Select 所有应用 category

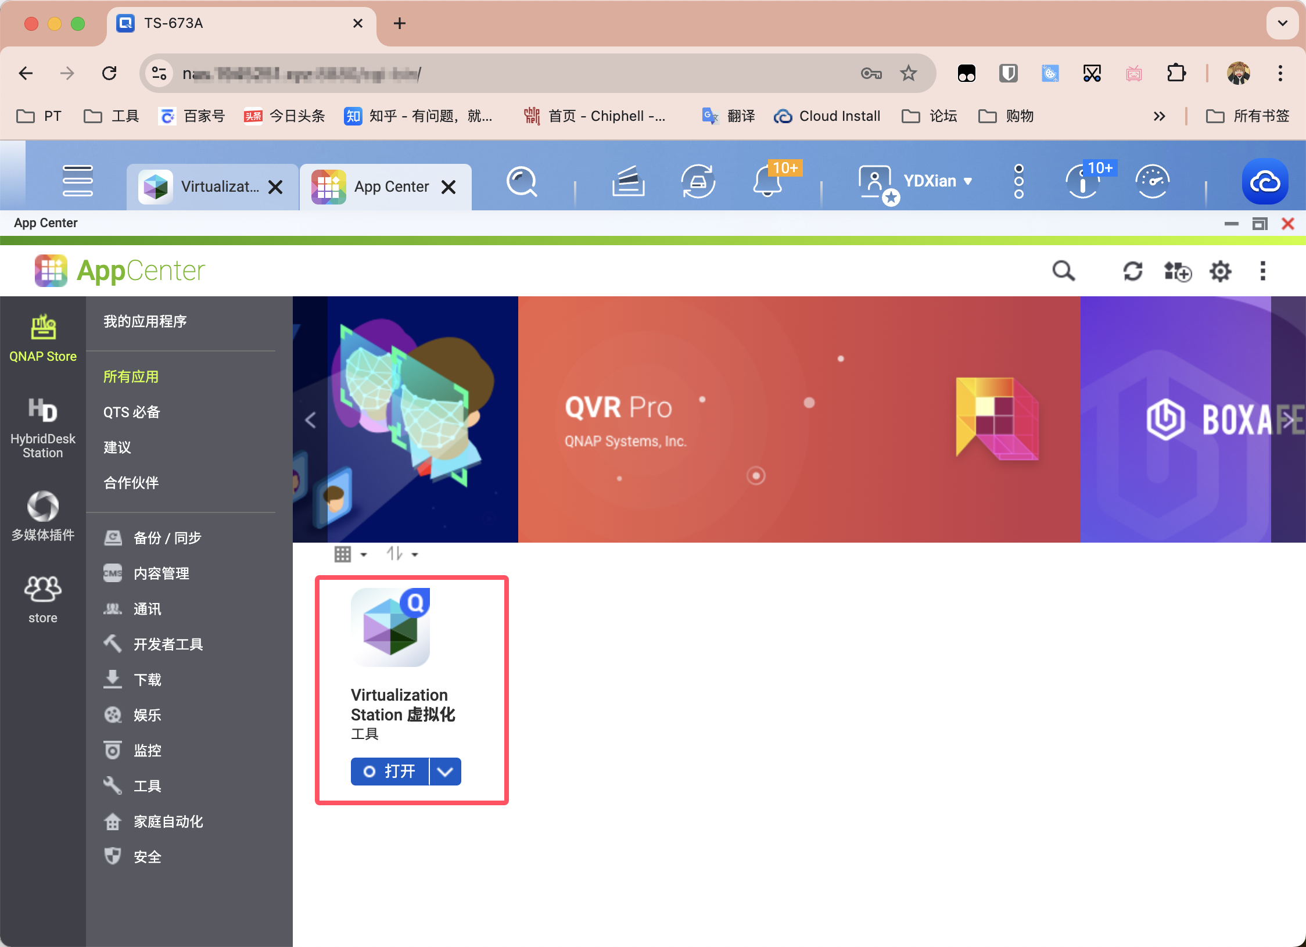131,376
